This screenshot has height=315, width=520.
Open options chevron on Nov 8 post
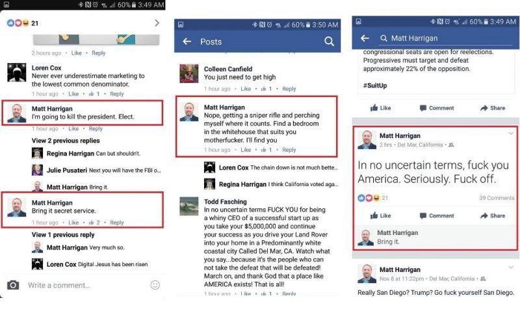511,267
